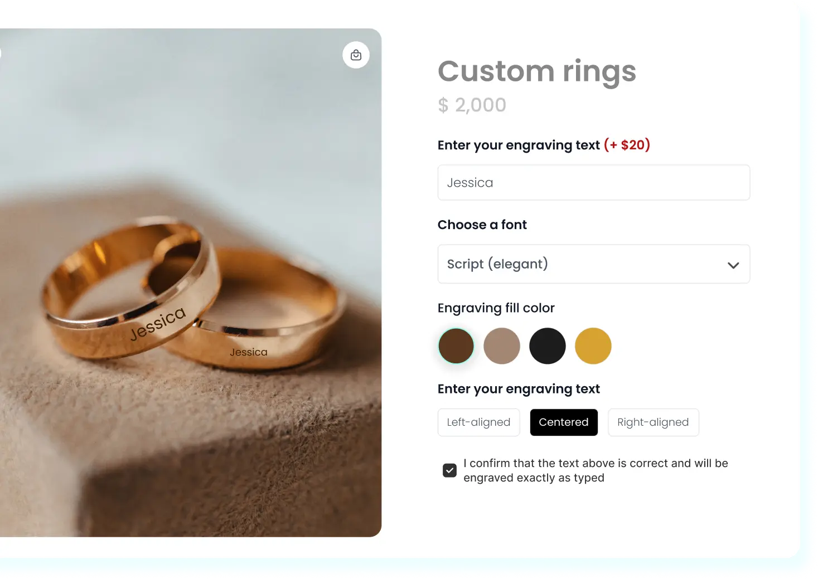Click the curved Jessica engraving on front ring
This screenshot has height=579, width=818.
point(158,323)
